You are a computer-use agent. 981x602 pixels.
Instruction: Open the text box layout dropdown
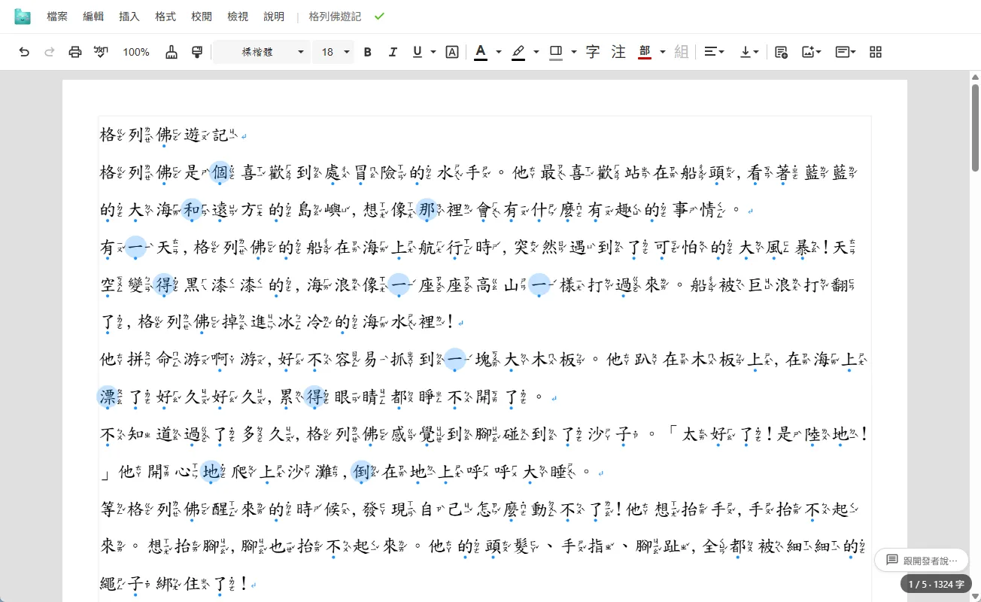pos(846,52)
